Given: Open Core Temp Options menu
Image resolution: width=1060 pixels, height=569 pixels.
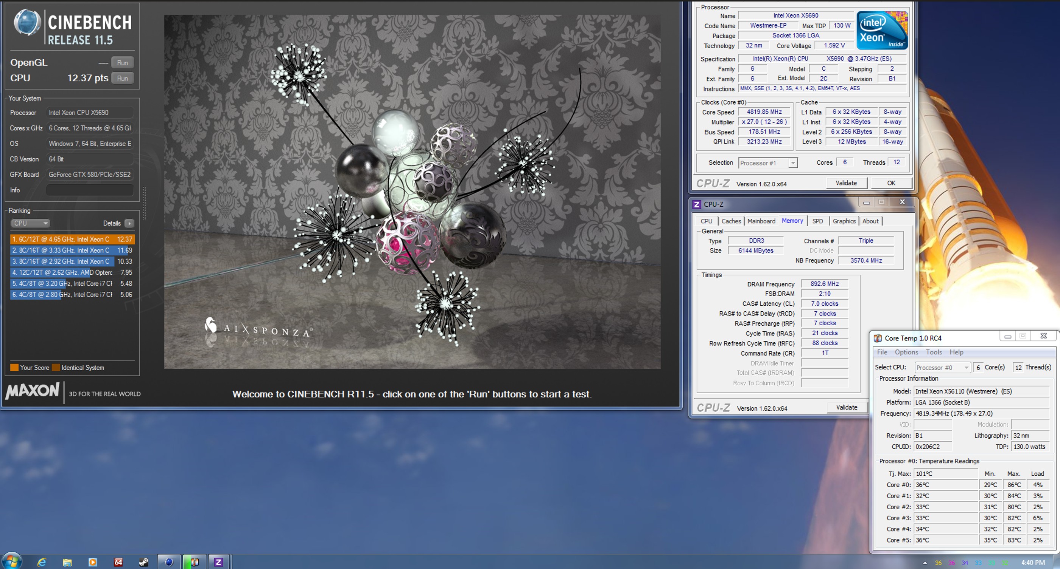Looking at the screenshot, I should 906,352.
